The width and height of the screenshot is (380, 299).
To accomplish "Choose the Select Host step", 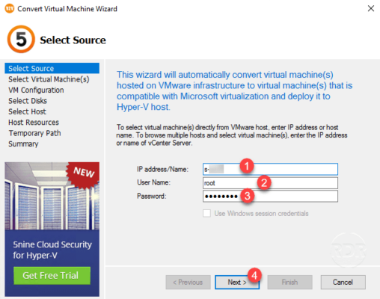I will tap(27, 111).
